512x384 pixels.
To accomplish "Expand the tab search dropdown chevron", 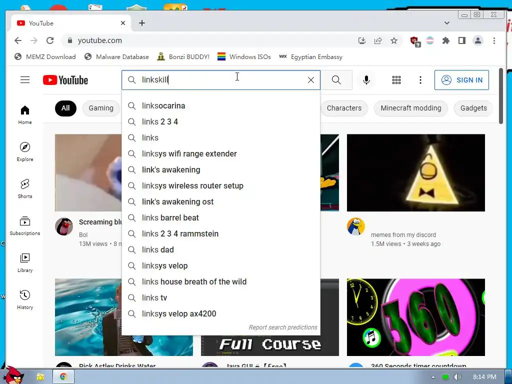I will pos(446,23).
